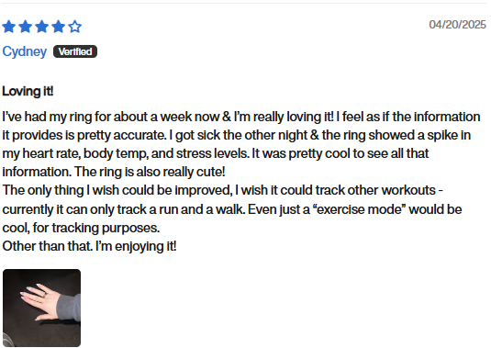The image size is (491, 348).
Task: Select the fourth filled rating star
Action: [58, 27]
